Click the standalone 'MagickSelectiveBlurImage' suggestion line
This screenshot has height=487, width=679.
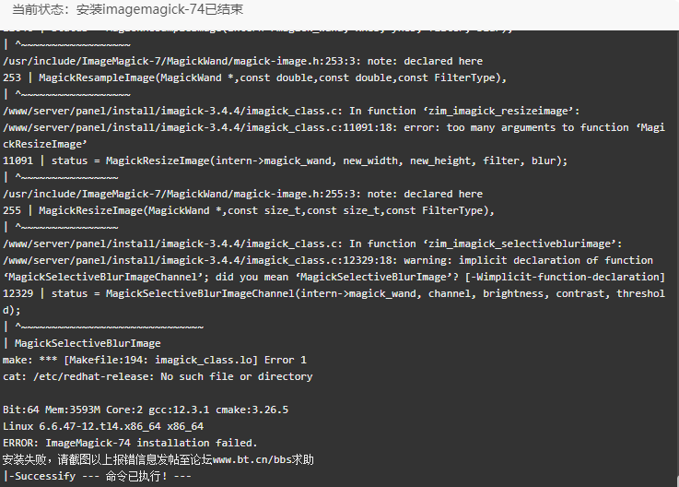tap(82, 343)
